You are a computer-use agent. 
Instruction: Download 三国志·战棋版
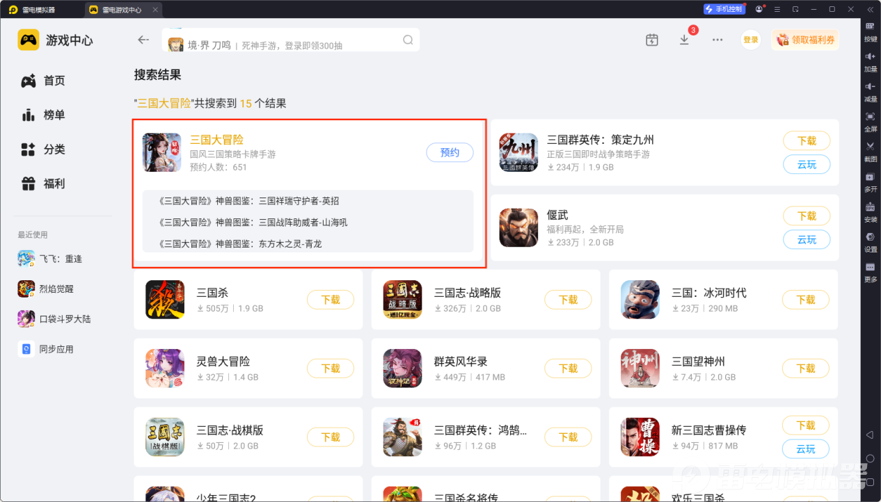tap(331, 437)
